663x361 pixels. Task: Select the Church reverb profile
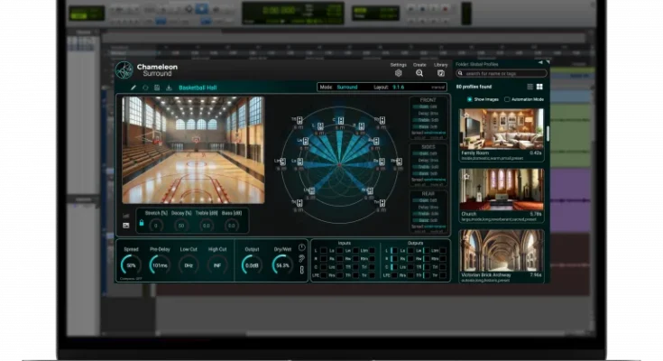502,189
